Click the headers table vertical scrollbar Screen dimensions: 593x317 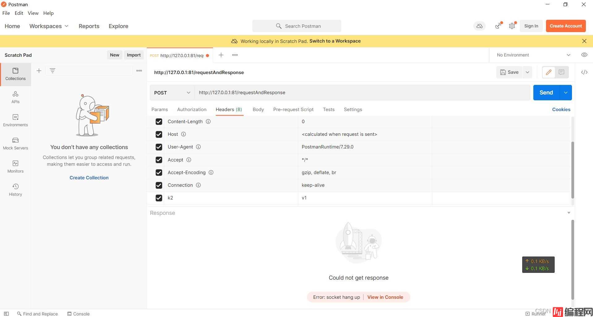coord(573,170)
